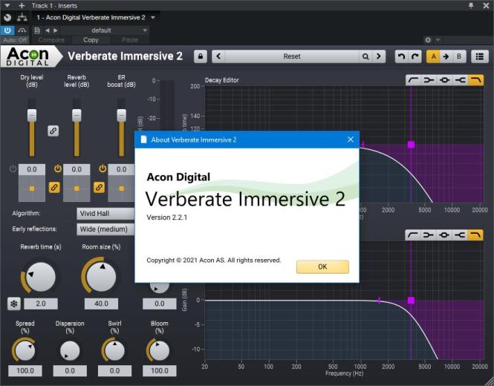Image resolution: width=494 pixels, height=386 pixels.
Task: Select next host preset triangle
Action: 56,30
